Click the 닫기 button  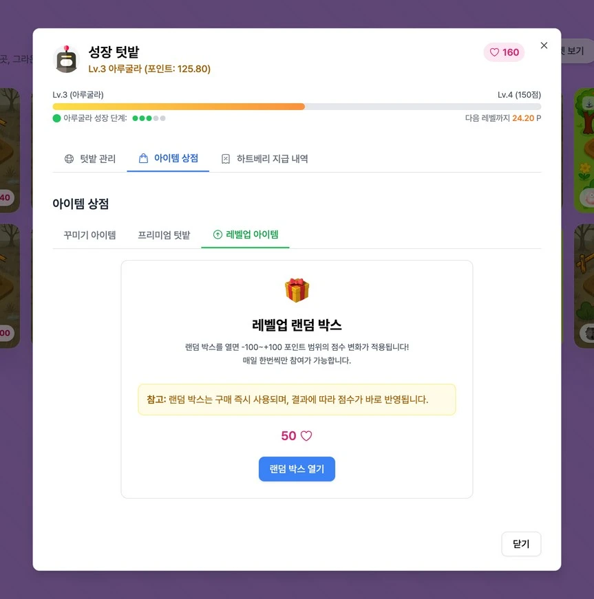[x=521, y=544]
